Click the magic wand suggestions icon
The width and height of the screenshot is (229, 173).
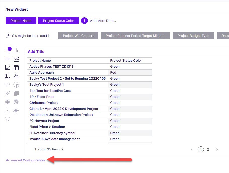point(8,36)
